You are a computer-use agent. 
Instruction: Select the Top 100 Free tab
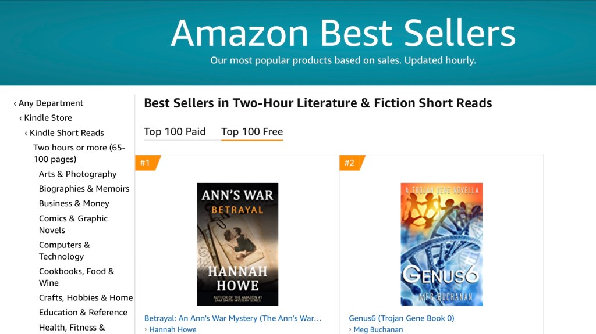point(252,132)
